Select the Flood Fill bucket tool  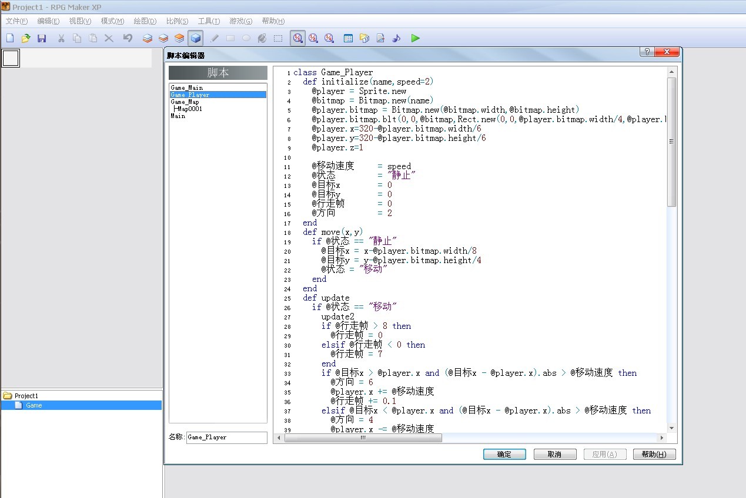click(262, 38)
